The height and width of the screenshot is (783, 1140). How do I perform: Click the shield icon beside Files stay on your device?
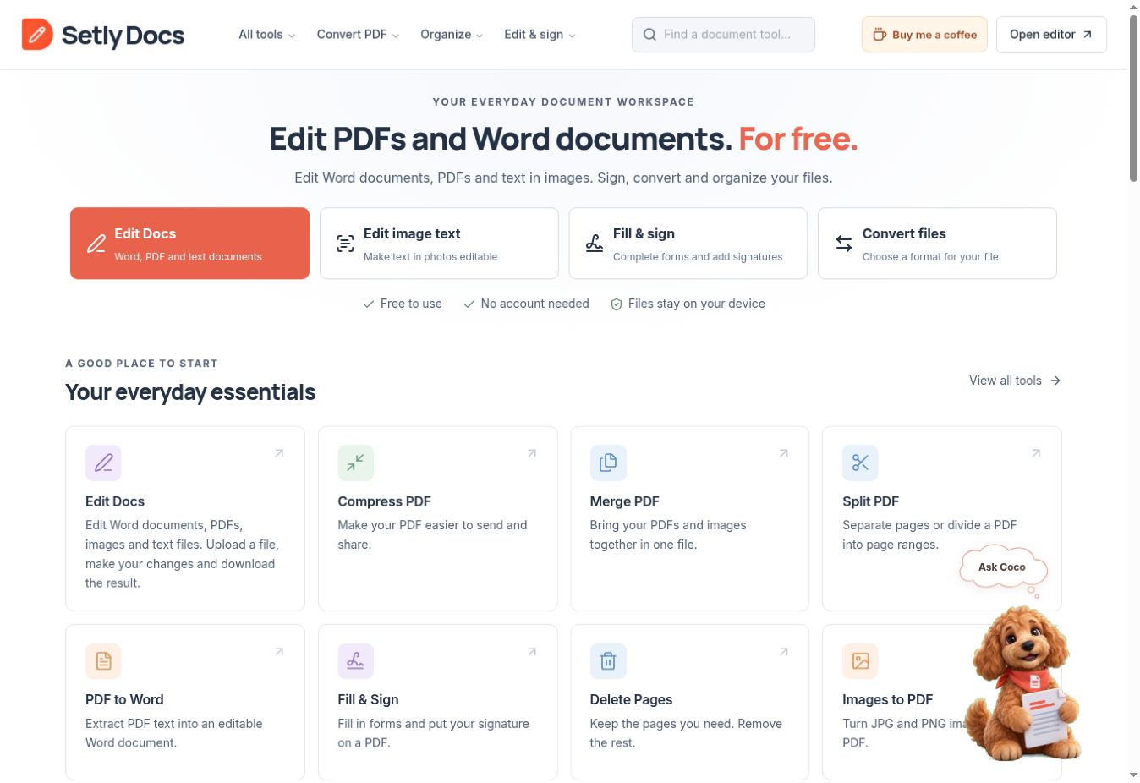click(x=617, y=304)
